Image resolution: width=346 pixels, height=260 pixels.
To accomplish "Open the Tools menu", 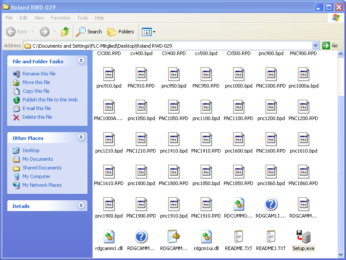I will pyautogui.click(x=83, y=18).
